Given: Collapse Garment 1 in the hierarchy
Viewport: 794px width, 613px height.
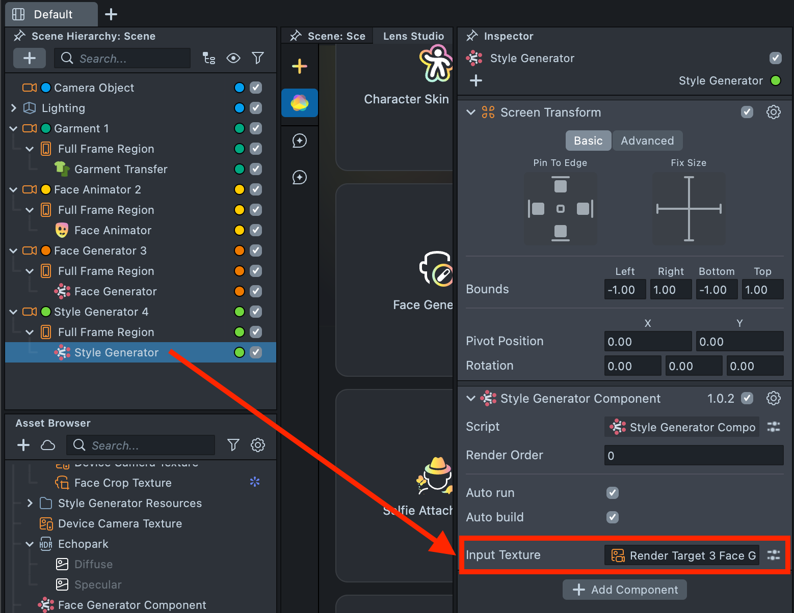Looking at the screenshot, I should 14,128.
